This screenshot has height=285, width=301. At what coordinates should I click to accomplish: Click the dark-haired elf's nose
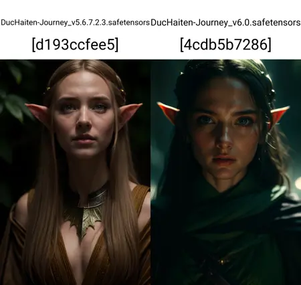(224, 139)
